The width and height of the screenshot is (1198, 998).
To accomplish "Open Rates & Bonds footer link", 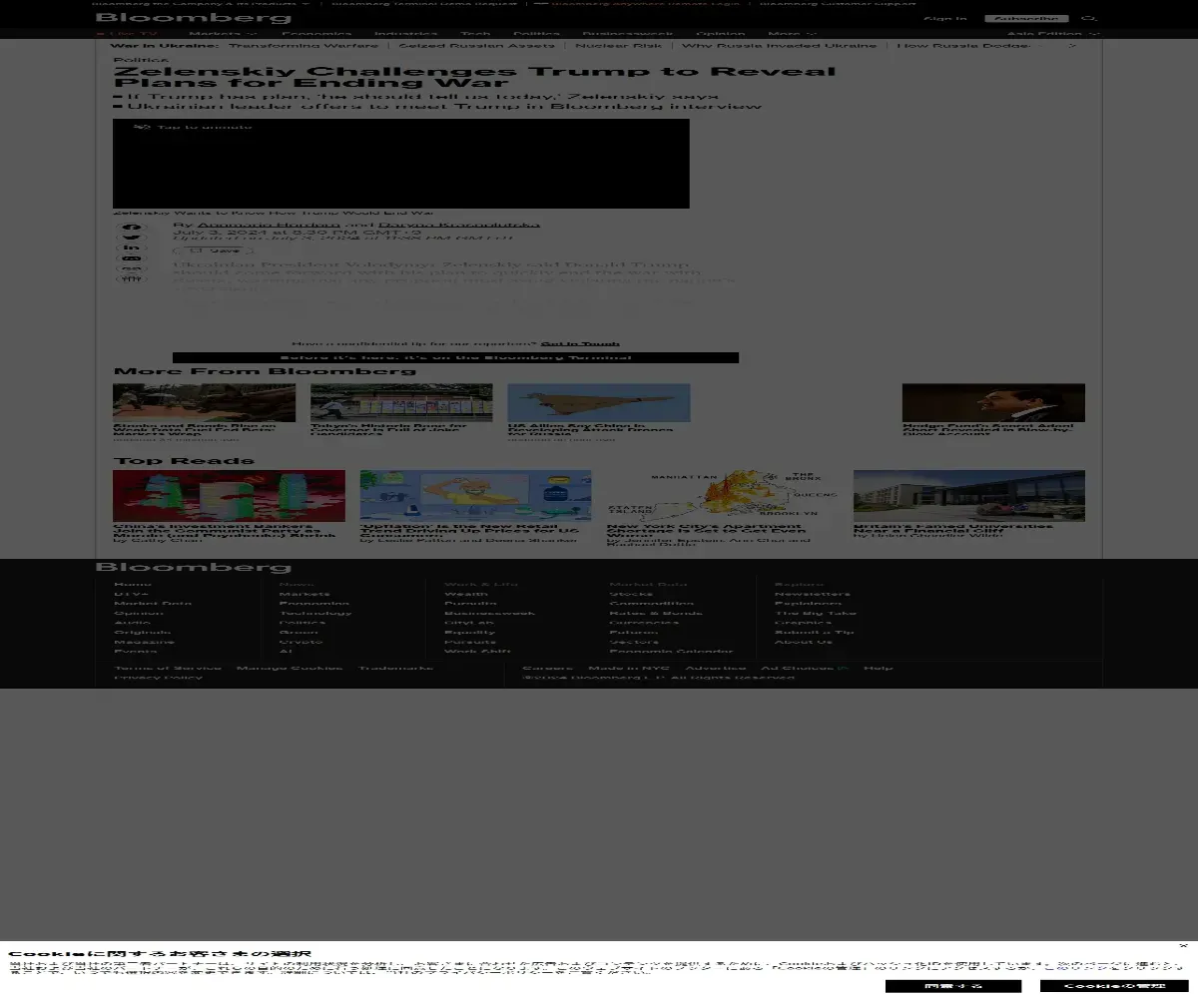I will click(x=656, y=613).
